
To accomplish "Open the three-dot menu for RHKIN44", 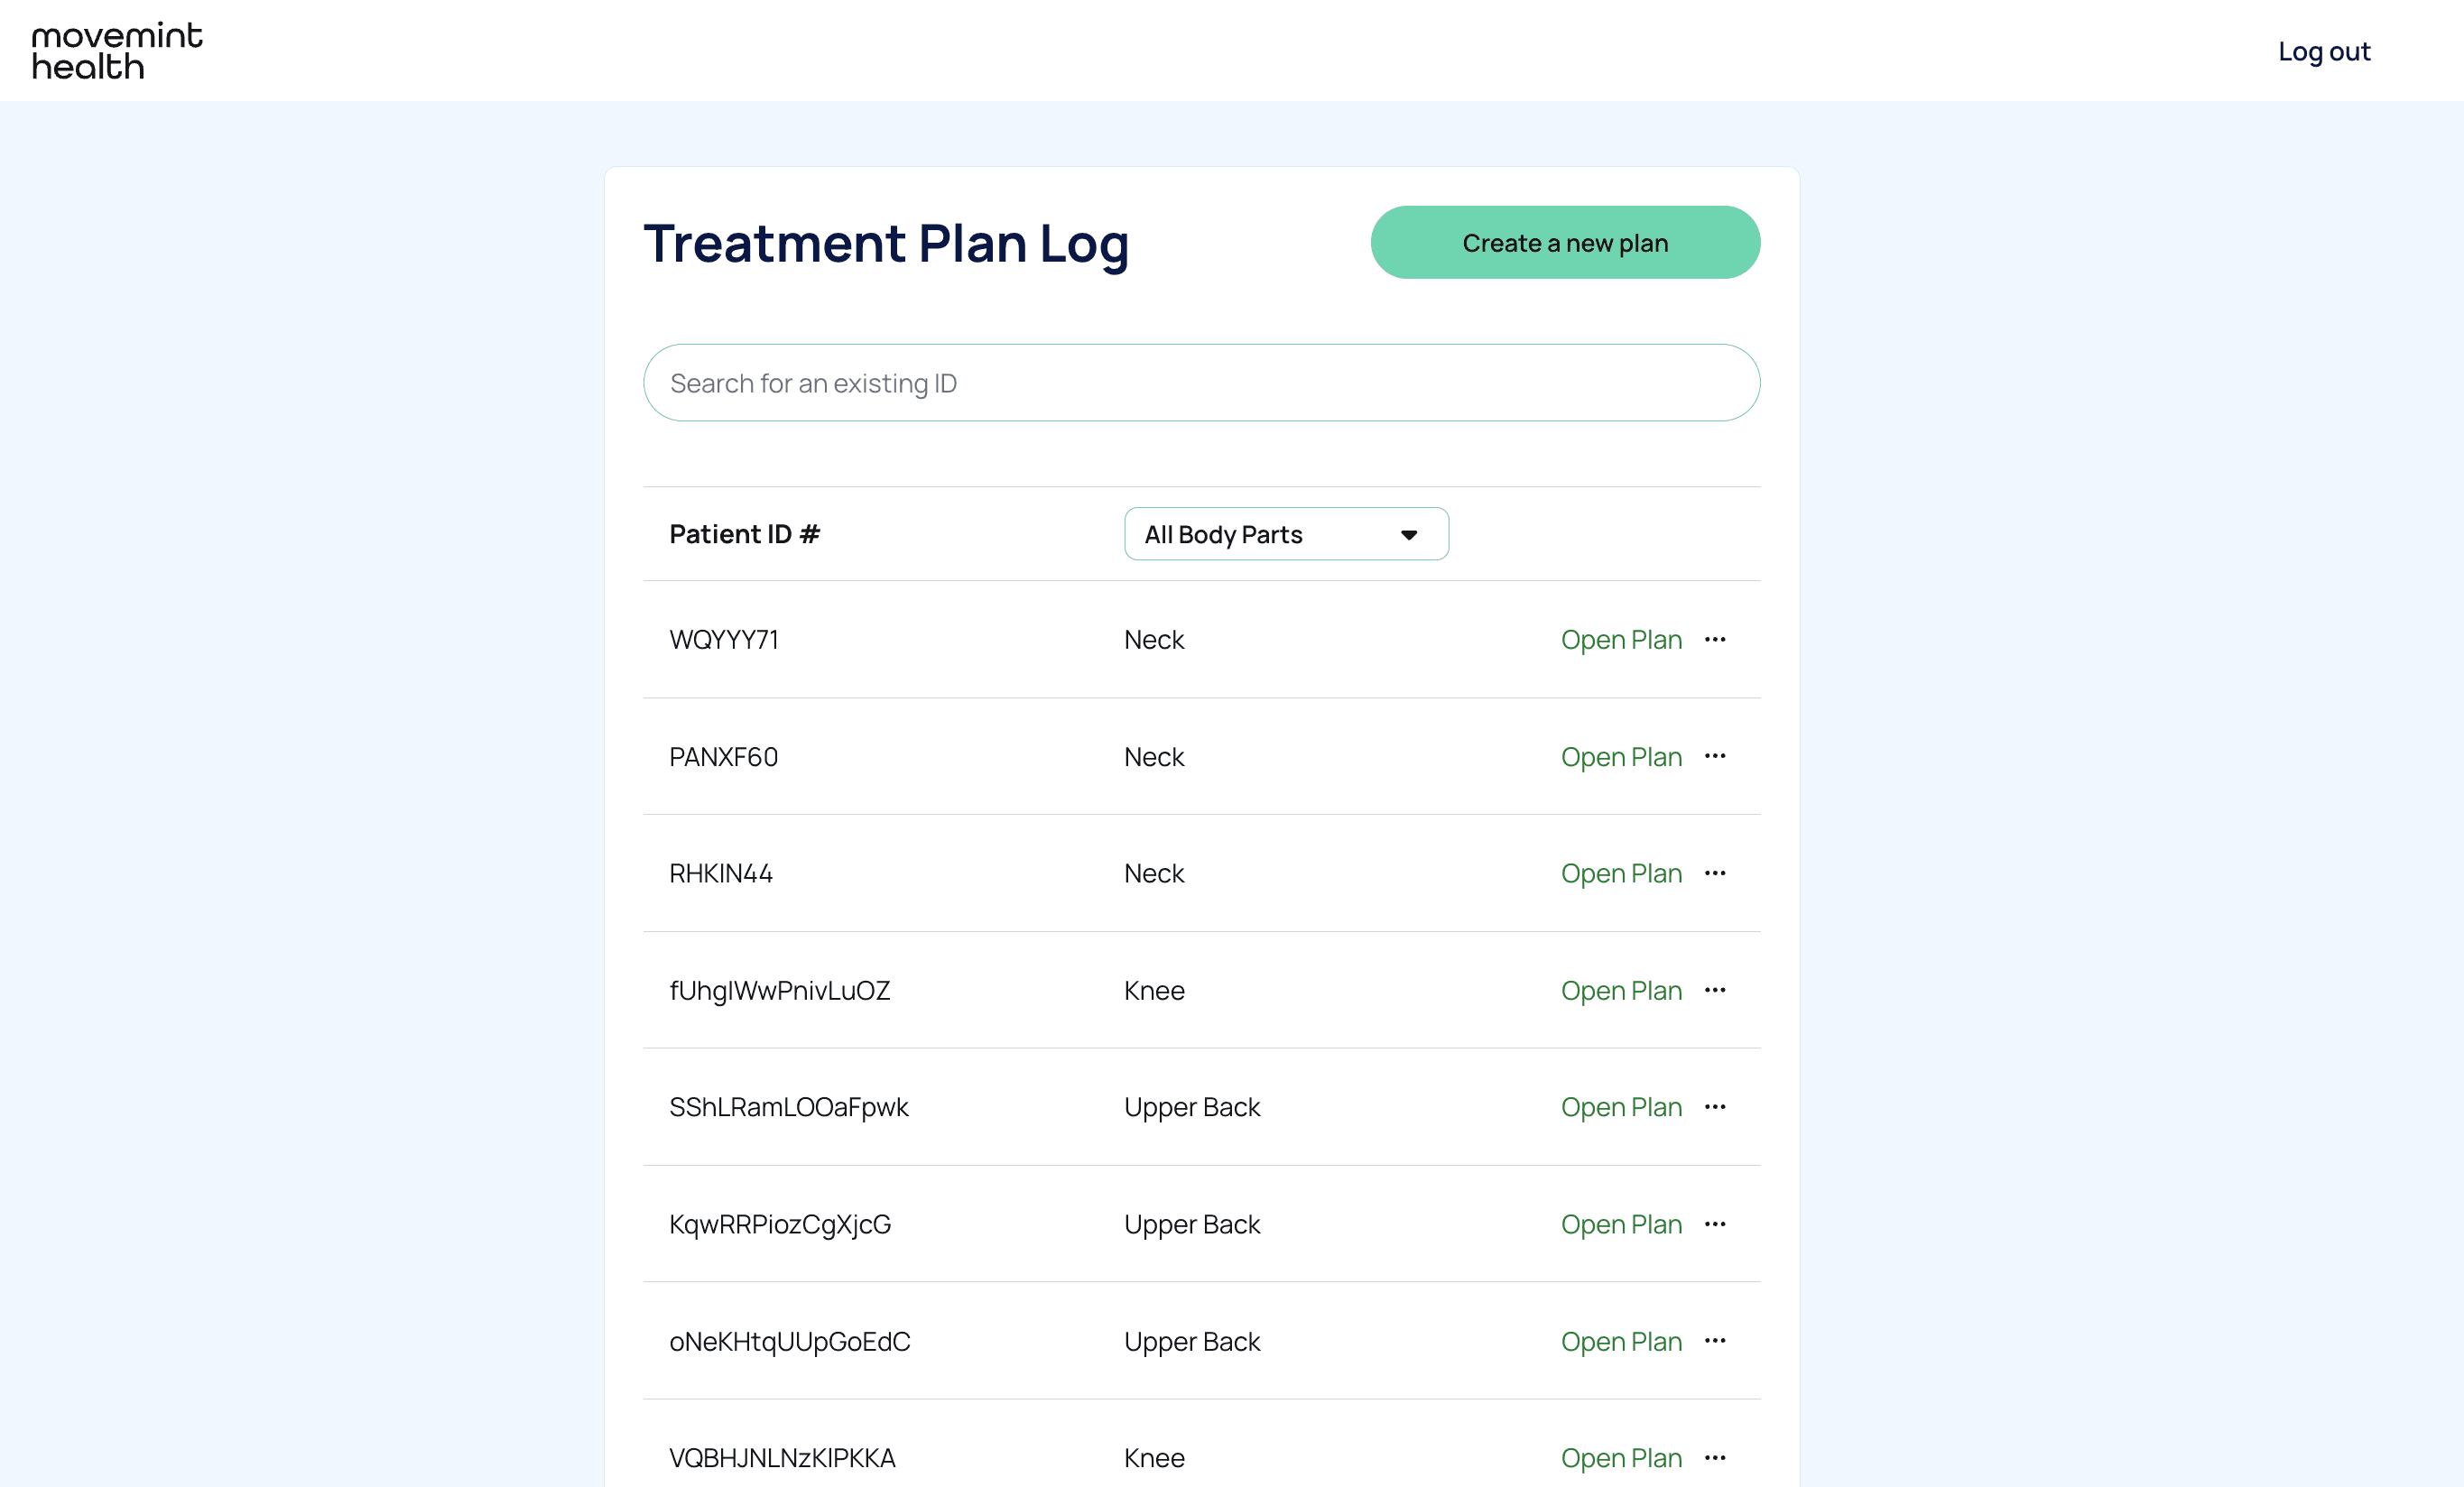I will pyautogui.click(x=1715, y=873).
